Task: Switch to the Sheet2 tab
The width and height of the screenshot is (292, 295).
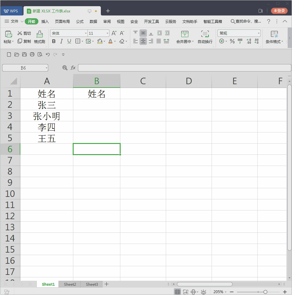Action: (70, 284)
